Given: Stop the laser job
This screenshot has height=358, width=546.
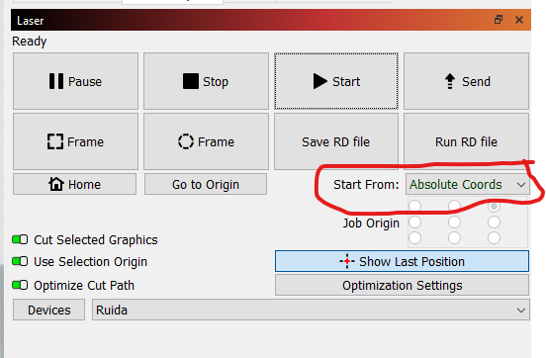Looking at the screenshot, I should click(x=206, y=81).
